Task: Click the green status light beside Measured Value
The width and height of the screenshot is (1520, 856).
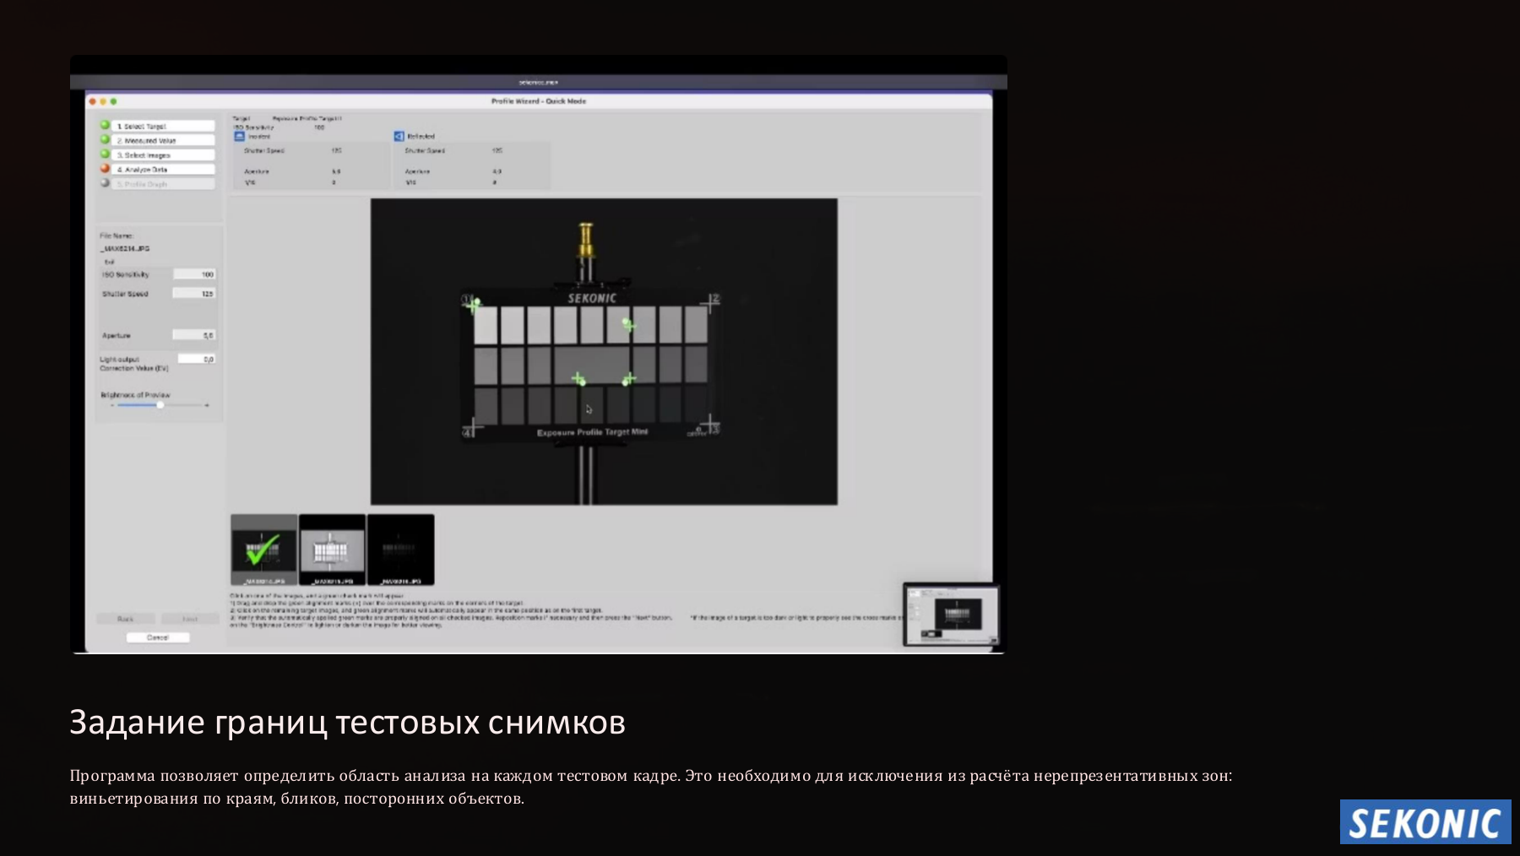Action: (x=105, y=139)
